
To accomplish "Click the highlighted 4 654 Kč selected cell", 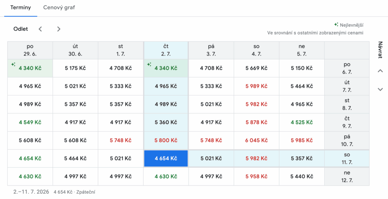I will click(166, 158).
